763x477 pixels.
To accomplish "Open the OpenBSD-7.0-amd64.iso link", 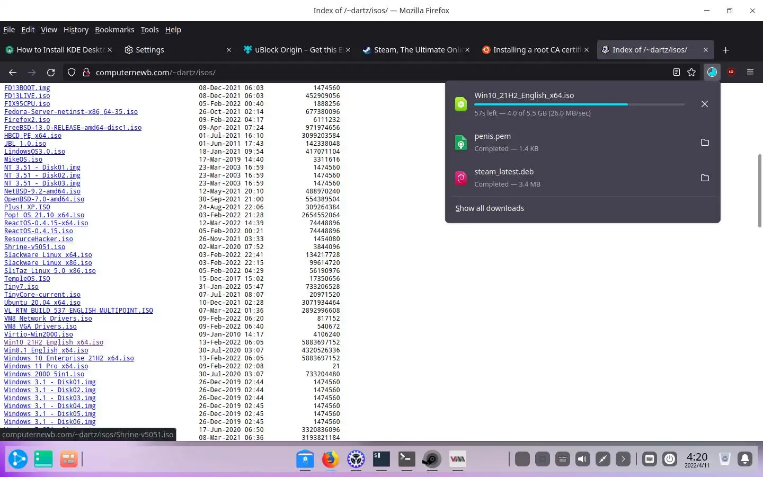I will [44, 199].
